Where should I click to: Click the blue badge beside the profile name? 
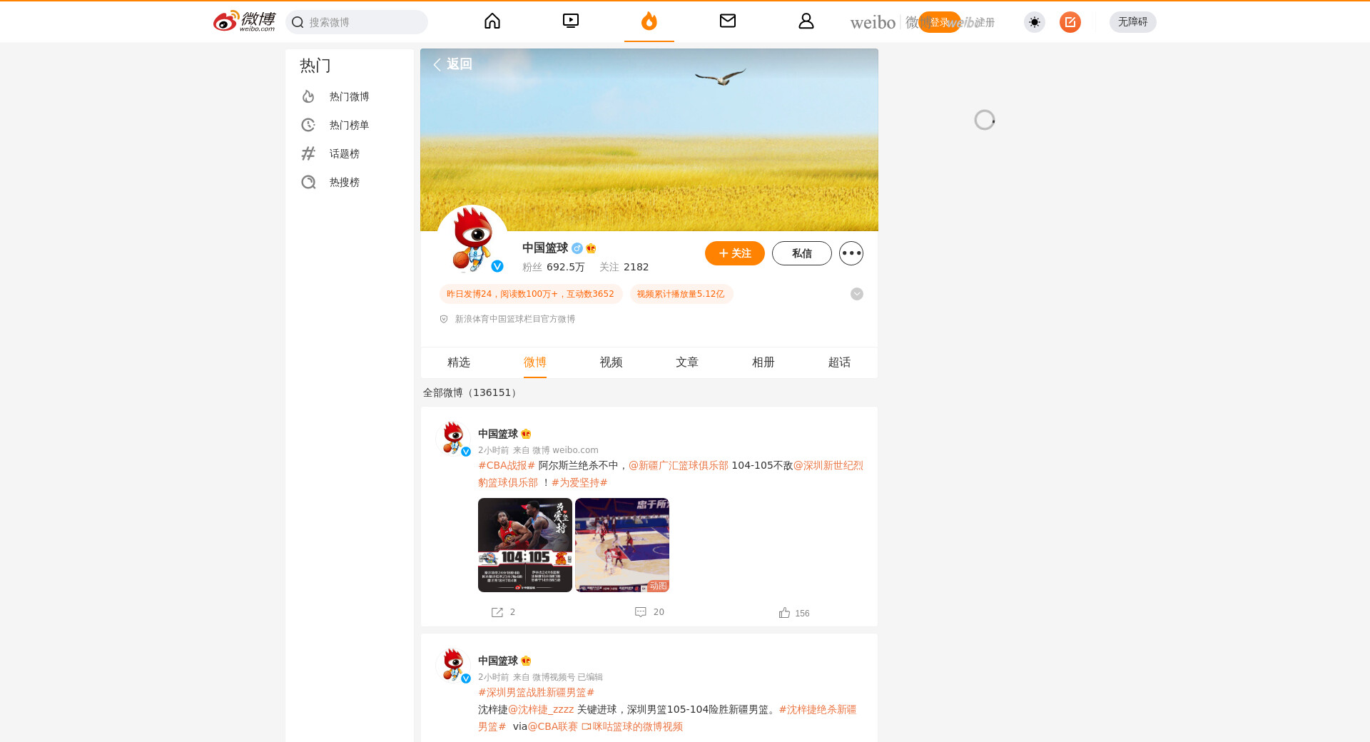point(577,248)
